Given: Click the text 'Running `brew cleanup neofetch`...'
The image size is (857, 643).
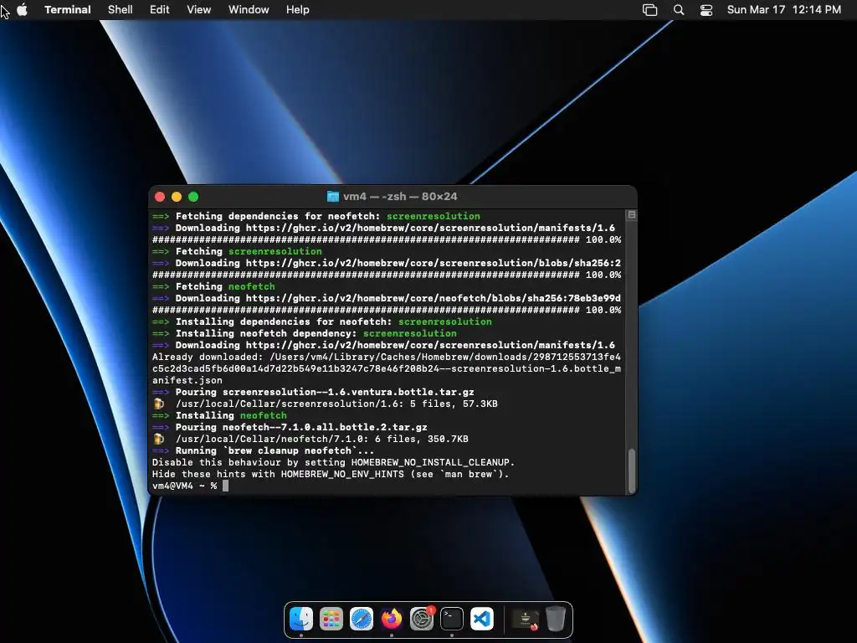Looking at the screenshot, I should point(275,450).
